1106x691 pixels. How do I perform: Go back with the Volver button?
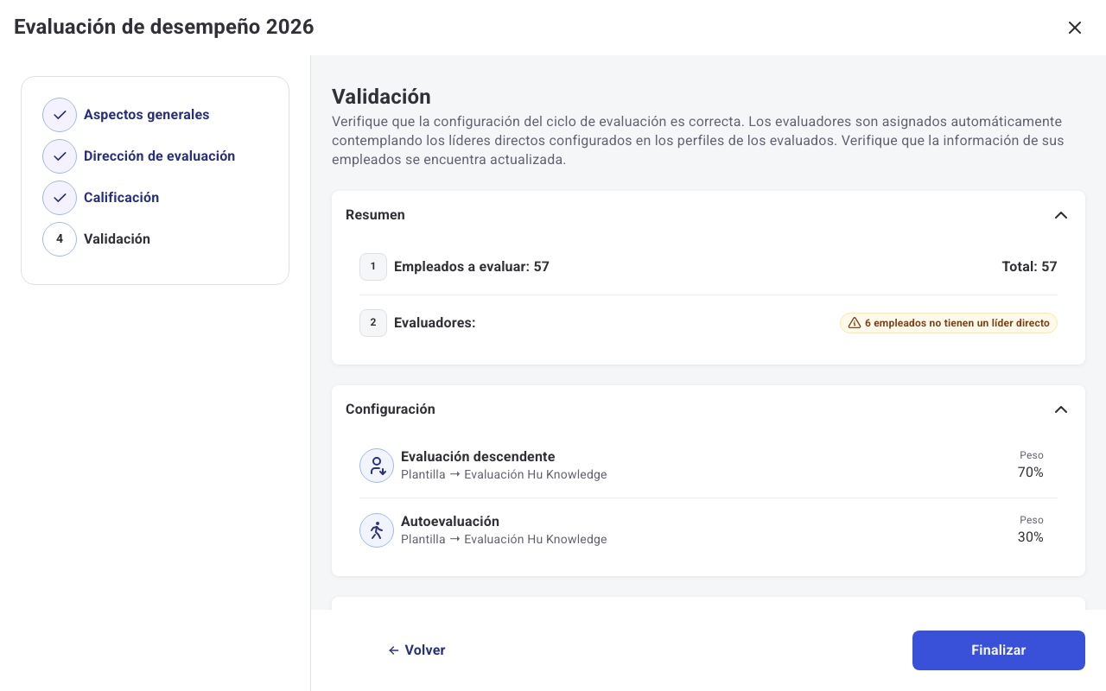pyautogui.click(x=417, y=650)
